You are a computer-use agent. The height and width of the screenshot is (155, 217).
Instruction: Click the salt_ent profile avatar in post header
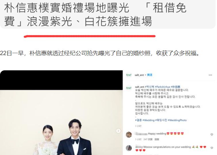click(129, 75)
